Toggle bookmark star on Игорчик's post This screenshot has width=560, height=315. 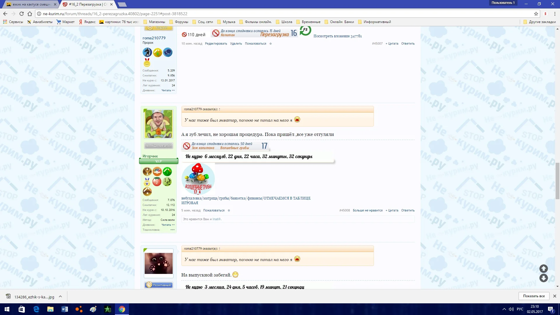(x=229, y=210)
